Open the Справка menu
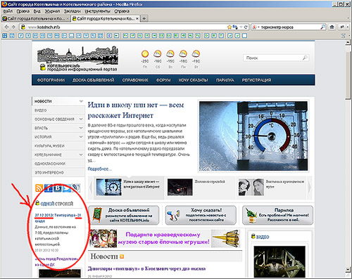 [122, 11]
